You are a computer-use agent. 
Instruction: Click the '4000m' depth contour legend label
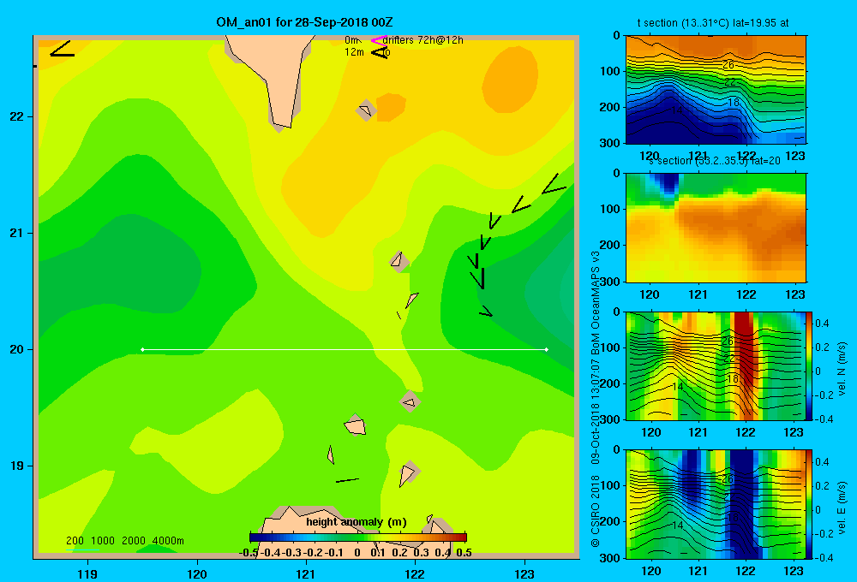tap(168, 541)
